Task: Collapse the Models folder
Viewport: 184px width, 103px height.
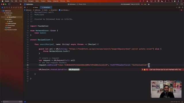Action: pyautogui.click(x=5, y=19)
